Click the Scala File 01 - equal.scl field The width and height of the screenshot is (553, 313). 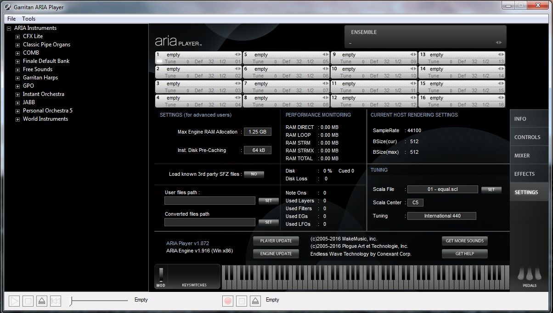443,189
